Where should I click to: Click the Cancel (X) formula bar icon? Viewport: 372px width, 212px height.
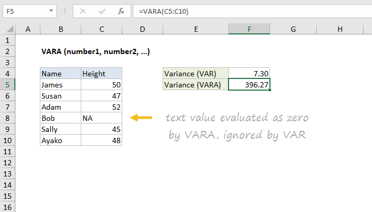click(83, 11)
